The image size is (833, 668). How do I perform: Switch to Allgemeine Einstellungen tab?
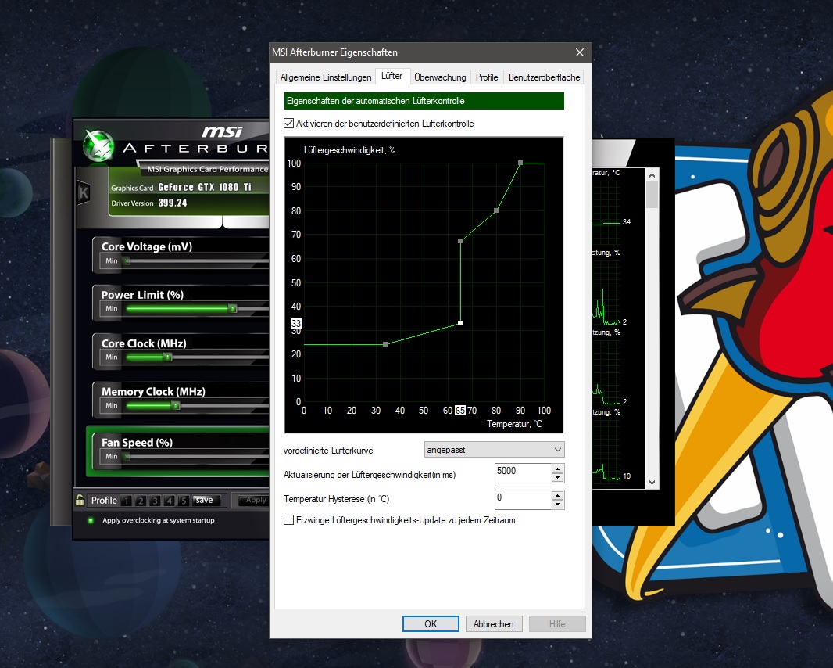[326, 77]
